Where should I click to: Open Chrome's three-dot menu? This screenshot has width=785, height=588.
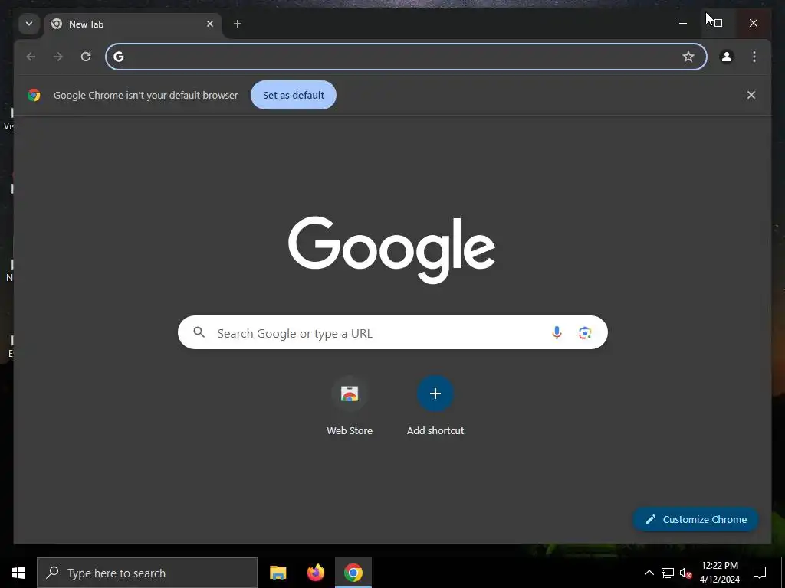pyautogui.click(x=754, y=57)
